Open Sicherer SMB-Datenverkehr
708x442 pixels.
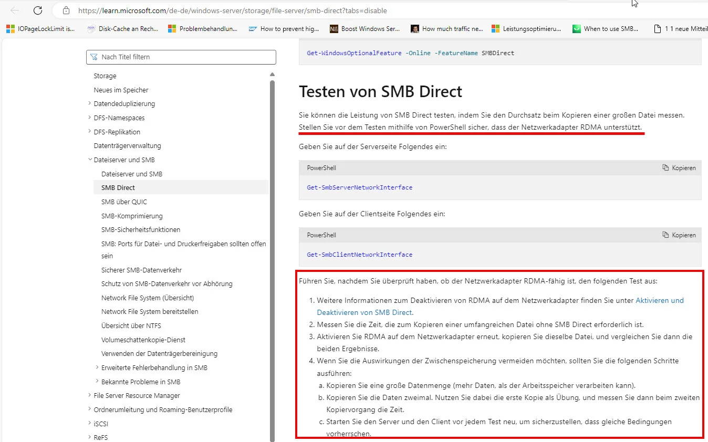point(141,270)
